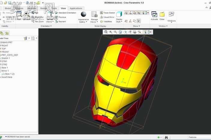Toggle annotation display in Show group top row
The image size is (211, 140).
(x=143, y=13)
